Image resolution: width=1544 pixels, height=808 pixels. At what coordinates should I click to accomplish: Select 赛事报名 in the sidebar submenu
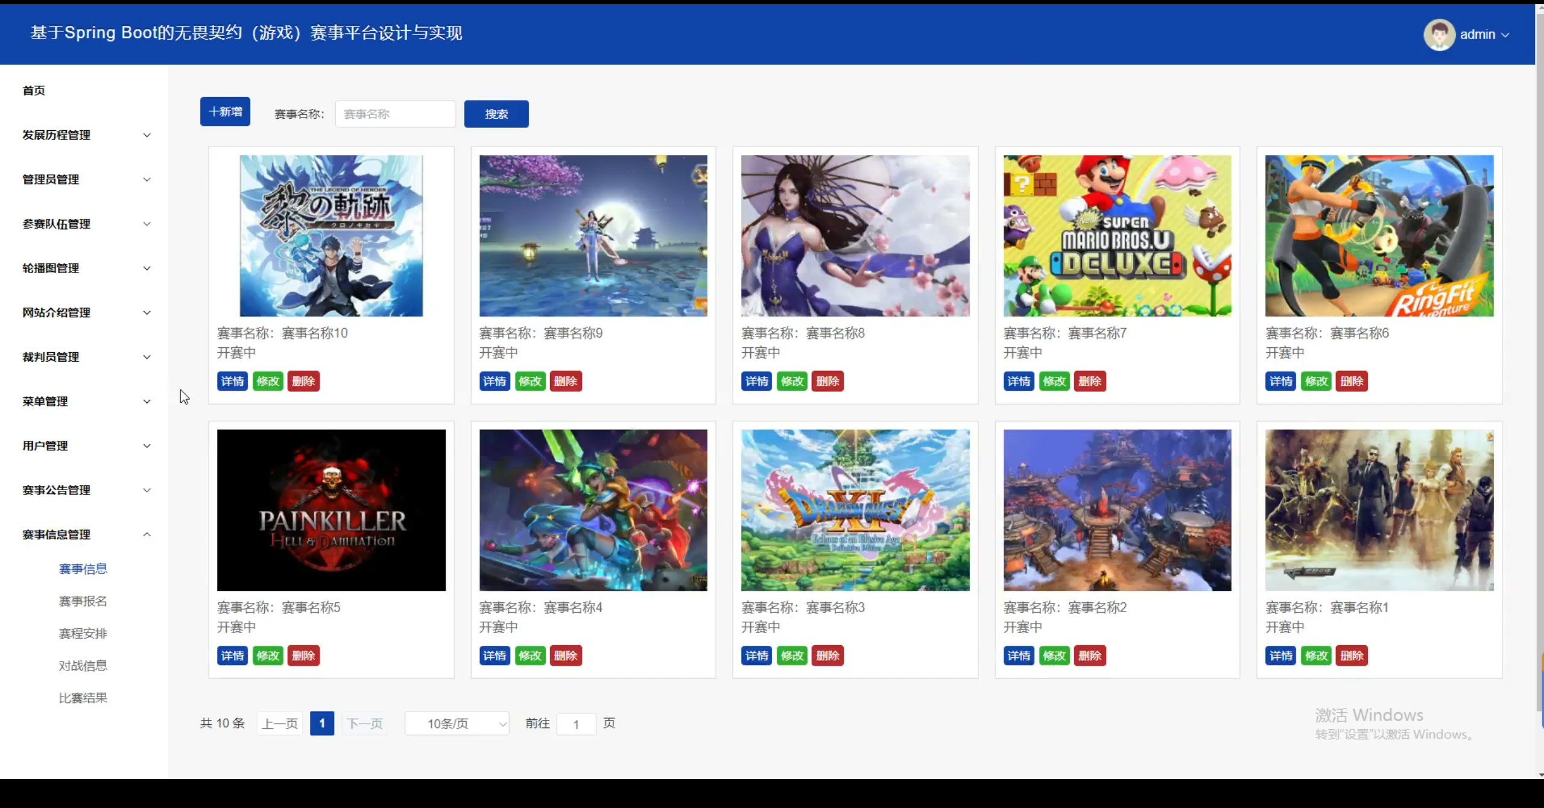[x=83, y=601]
